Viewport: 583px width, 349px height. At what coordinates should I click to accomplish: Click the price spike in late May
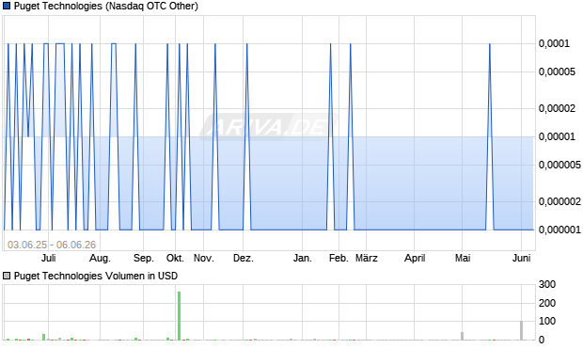[490, 136]
